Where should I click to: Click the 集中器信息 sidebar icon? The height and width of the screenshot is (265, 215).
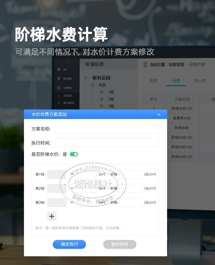[59, 103]
